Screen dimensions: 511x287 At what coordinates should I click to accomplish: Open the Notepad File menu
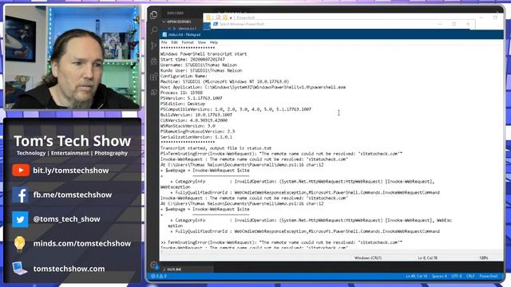coord(164,42)
